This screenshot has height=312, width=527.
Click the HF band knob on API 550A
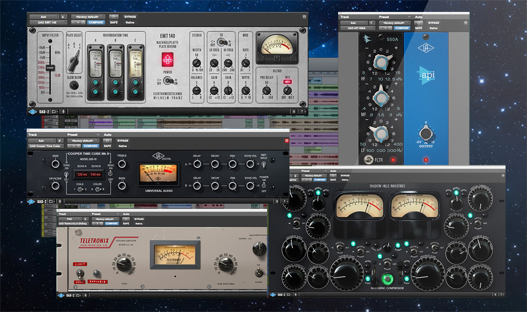381,62
